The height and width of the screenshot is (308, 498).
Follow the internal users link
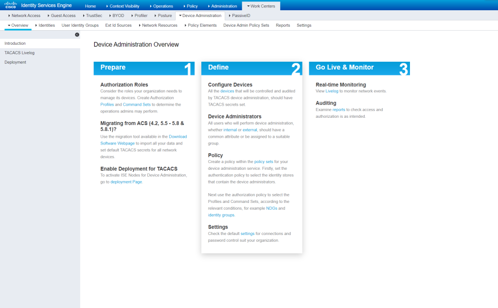230,130
